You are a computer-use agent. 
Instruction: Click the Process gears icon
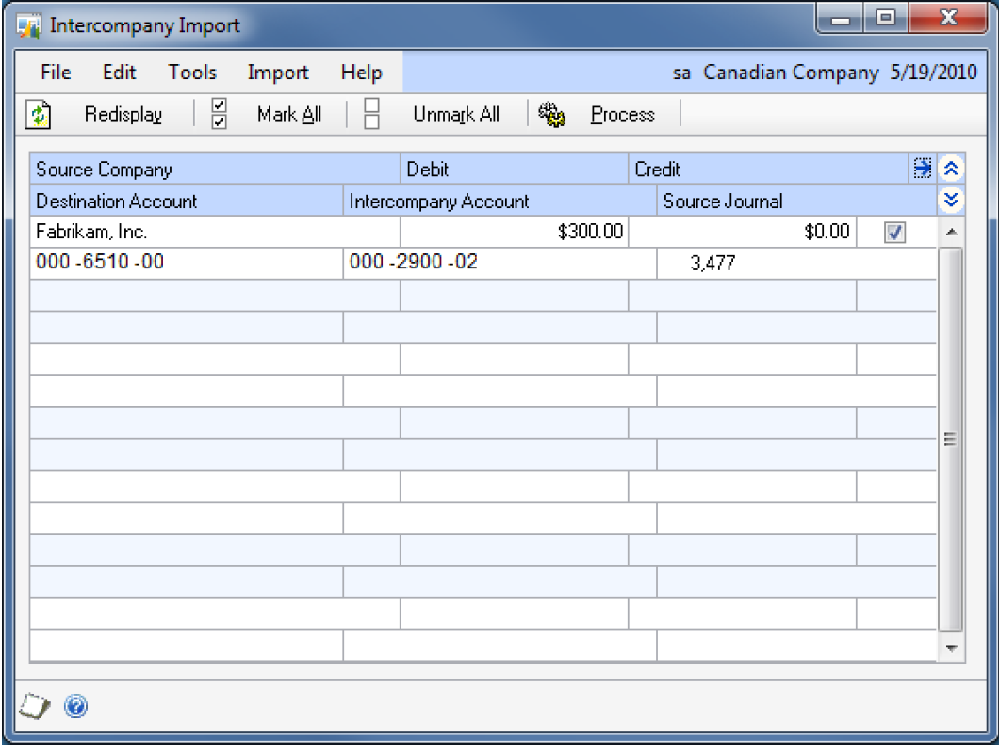click(551, 114)
